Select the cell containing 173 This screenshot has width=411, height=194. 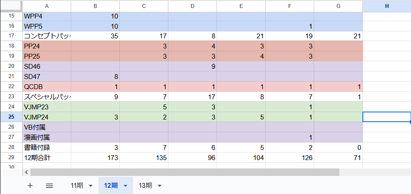95,157
